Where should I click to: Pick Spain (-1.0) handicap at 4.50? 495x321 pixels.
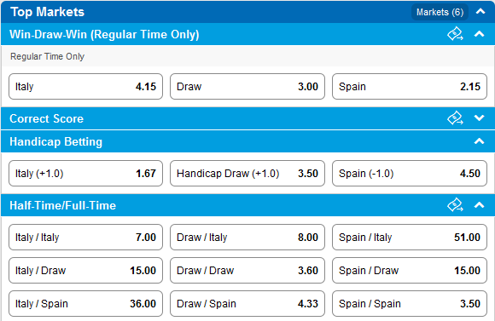pyautogui.click(x=410, y=173)
